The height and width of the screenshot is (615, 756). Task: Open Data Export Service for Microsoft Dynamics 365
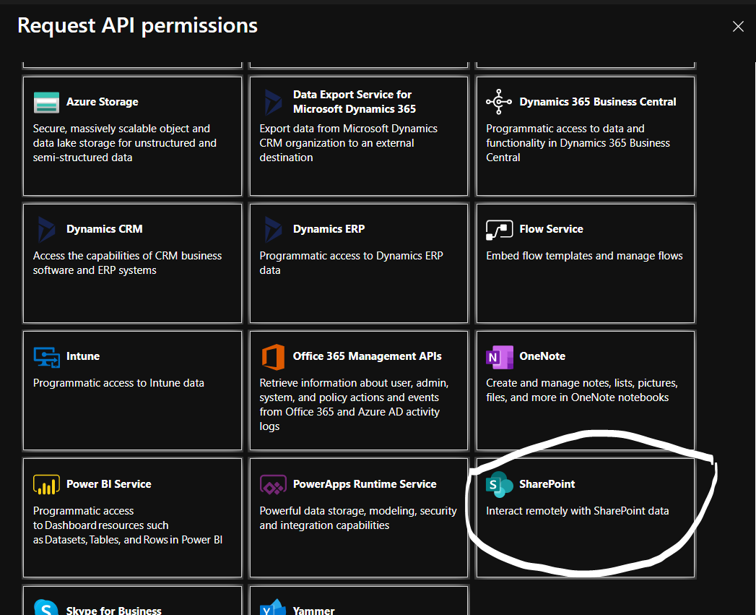(355, 102)
